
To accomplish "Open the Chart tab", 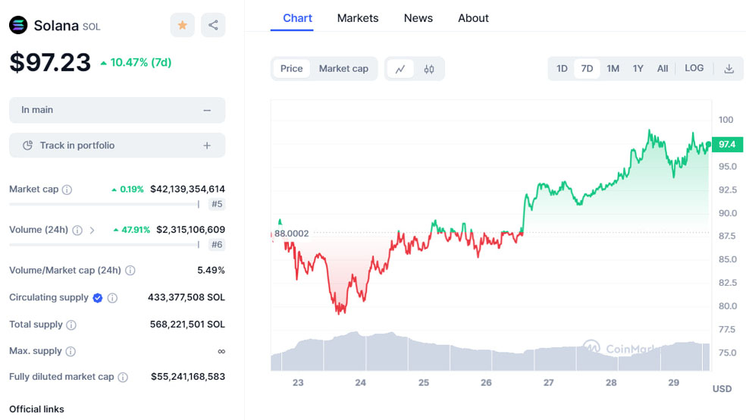I will (297, 18).
